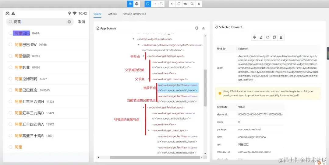Activate the Select Elements pointer tool
This screenshot has height=165, width=329.
point(148,4)
